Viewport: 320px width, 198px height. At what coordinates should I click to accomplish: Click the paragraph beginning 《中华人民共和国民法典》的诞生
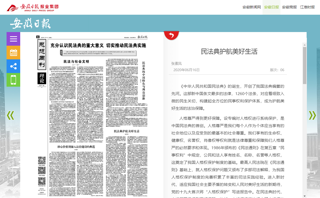point(228,97)
